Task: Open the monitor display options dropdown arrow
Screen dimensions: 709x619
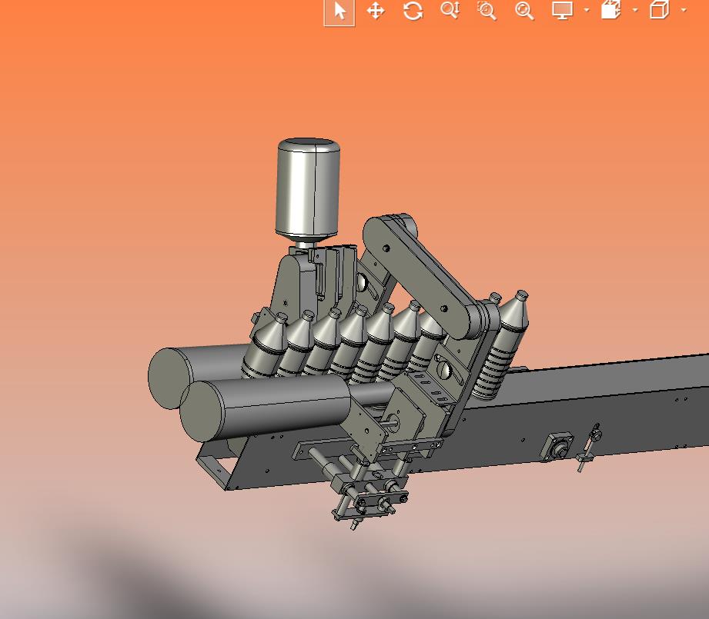Action: click(x=587, y=10)
